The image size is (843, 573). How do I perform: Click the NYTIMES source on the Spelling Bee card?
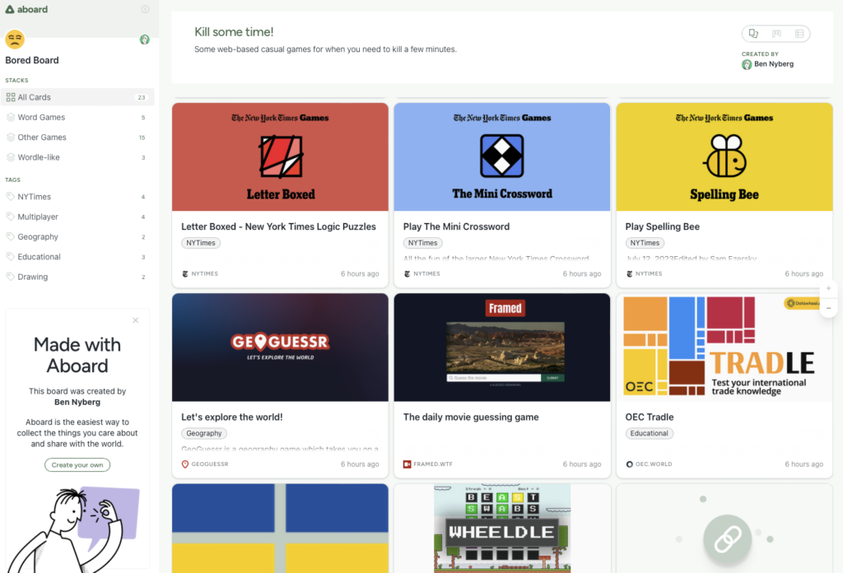644,273
